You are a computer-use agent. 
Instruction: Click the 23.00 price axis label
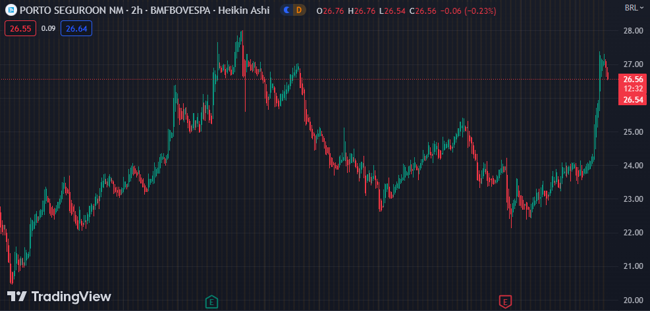[633, 199]
